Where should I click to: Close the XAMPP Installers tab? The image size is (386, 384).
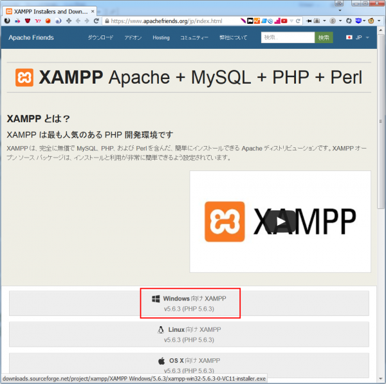93,12
